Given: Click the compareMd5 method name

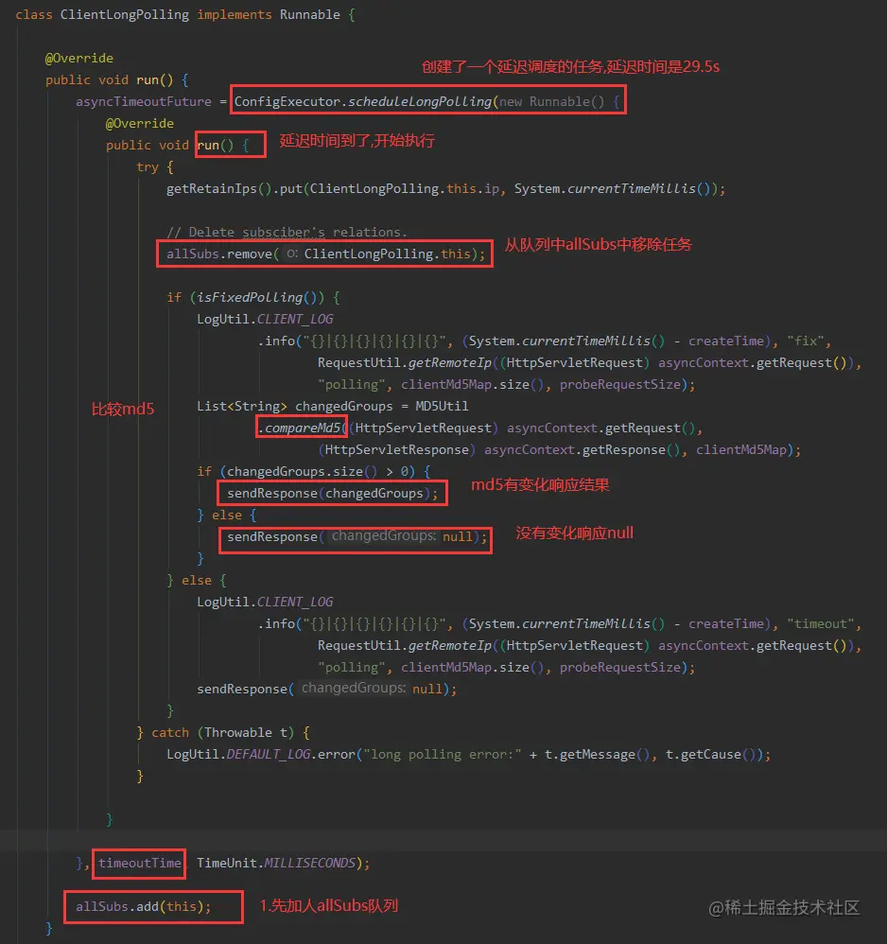Looking at the screenshot, I should coord(304,428).
